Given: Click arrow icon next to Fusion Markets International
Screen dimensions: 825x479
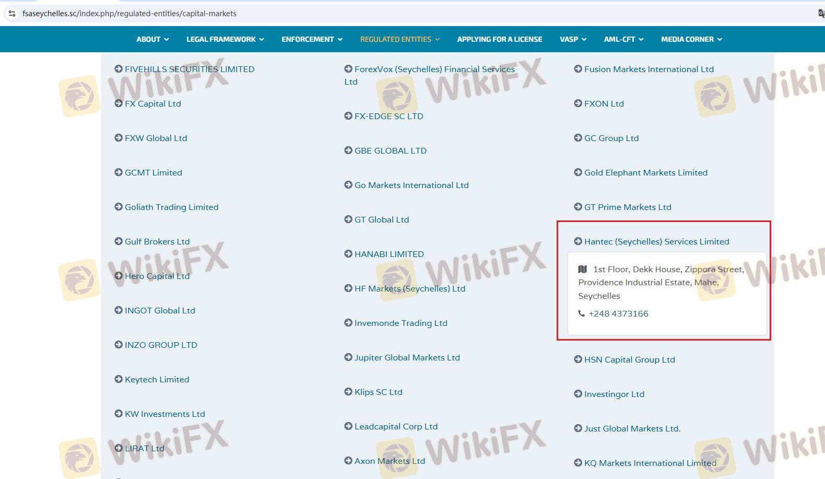Looking at the screenshot, I should pyautogui.click(x=578, y=69).
